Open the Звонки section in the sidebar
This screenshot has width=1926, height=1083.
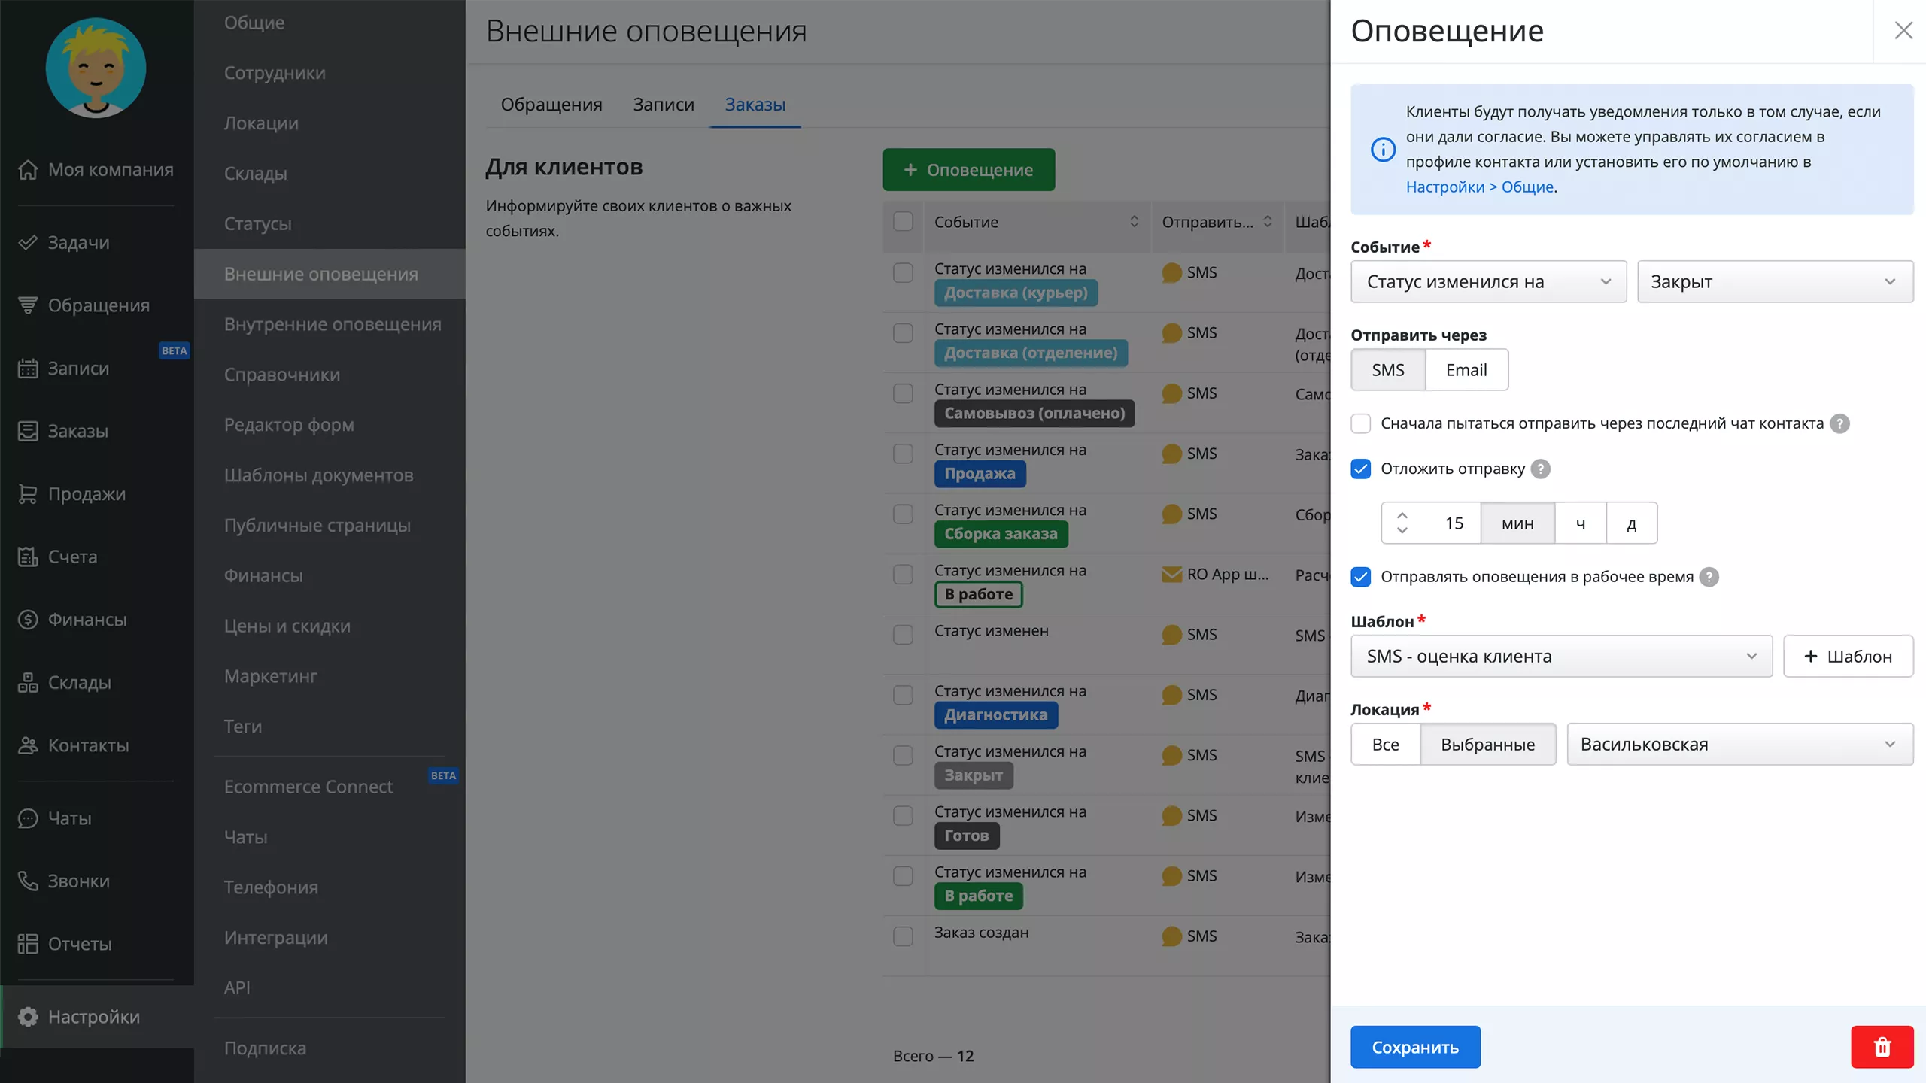pyautogui.click(x=78, y=881)
